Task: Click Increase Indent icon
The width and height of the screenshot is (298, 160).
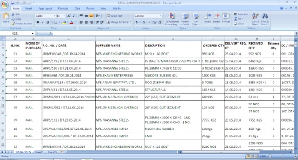Action: tap(102, 22)
